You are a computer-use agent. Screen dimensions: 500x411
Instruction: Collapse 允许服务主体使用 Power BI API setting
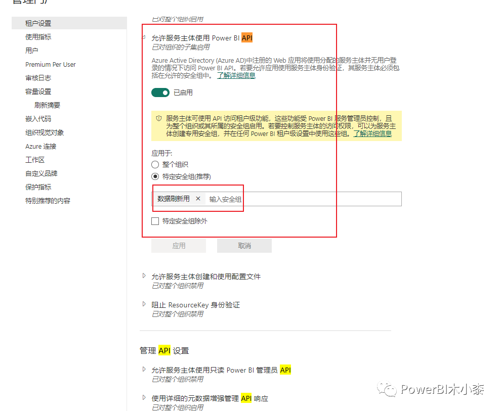pos(144,37)
